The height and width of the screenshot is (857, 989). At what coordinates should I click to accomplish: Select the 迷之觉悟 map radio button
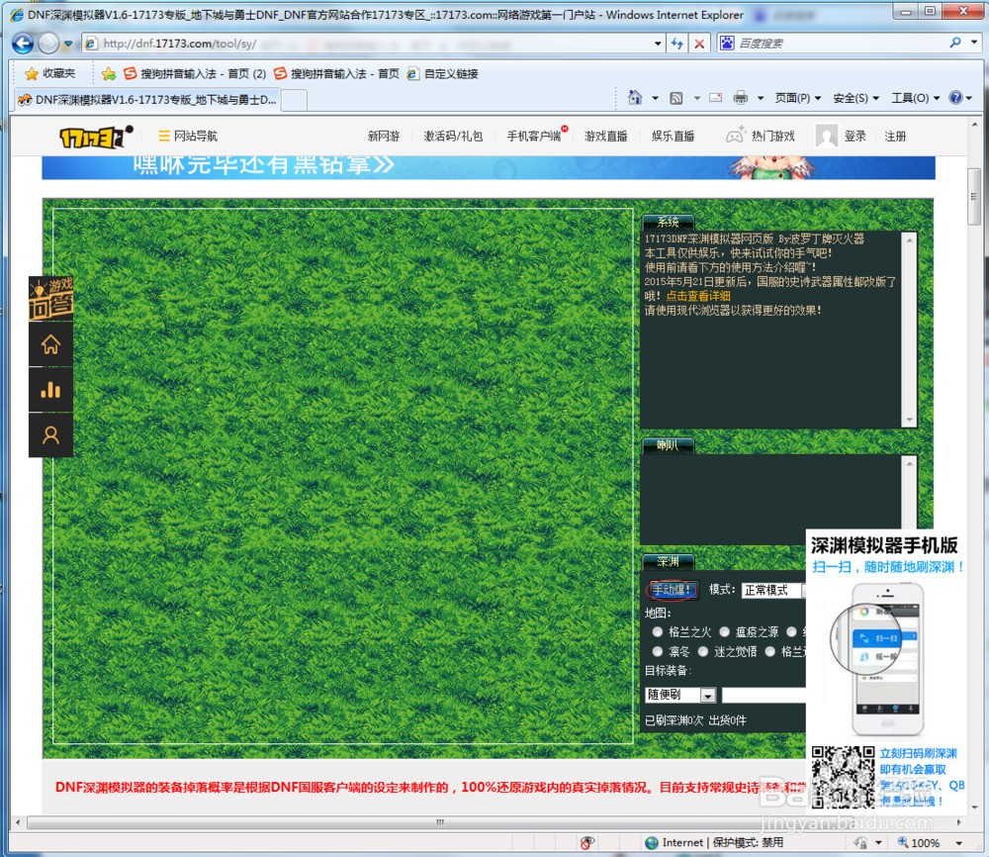pos(703,651)
